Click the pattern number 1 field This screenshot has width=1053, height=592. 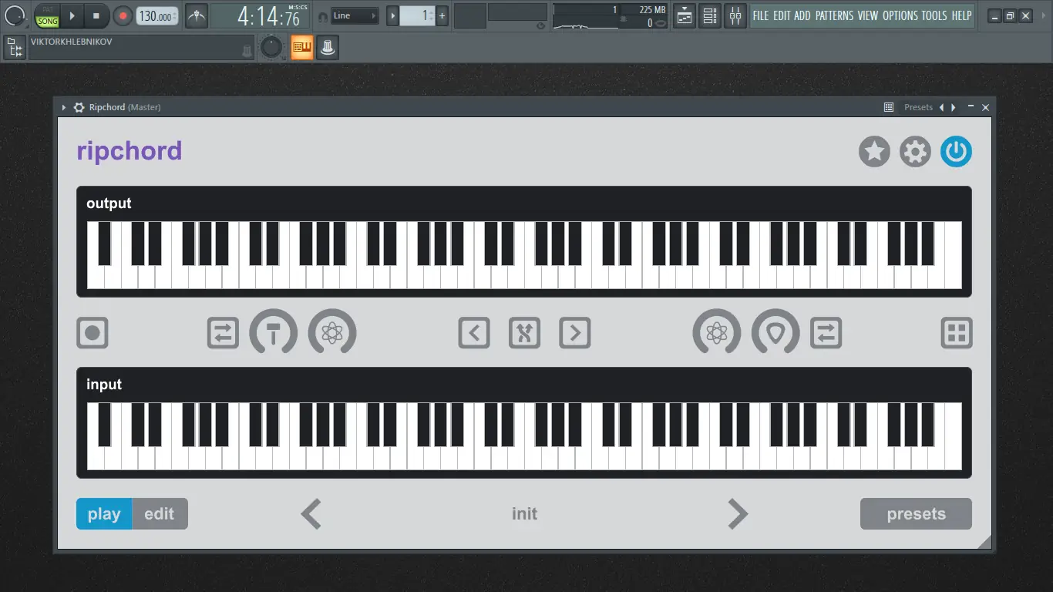[418, 15]
